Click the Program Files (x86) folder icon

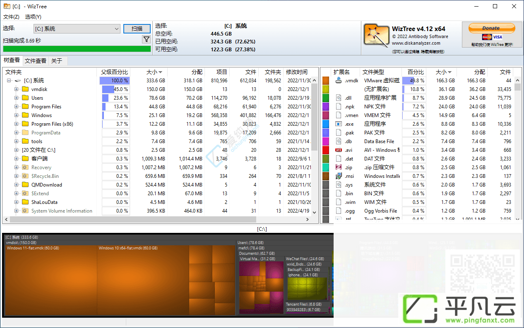(x=25, y=124)
